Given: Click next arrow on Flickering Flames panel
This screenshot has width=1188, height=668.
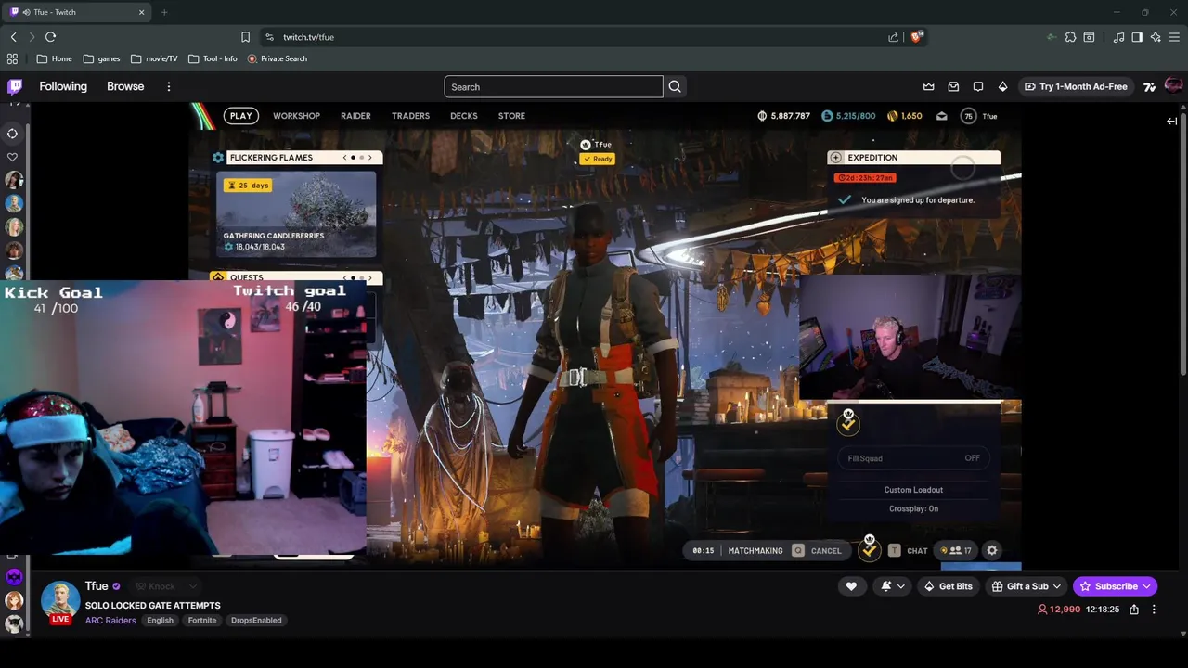Looking at the screenshot, I should tap(369, 158).
